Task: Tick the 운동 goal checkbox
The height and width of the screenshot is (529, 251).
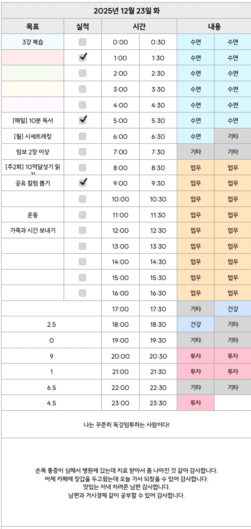Action: pyautogui.click(x=83, y=215)
